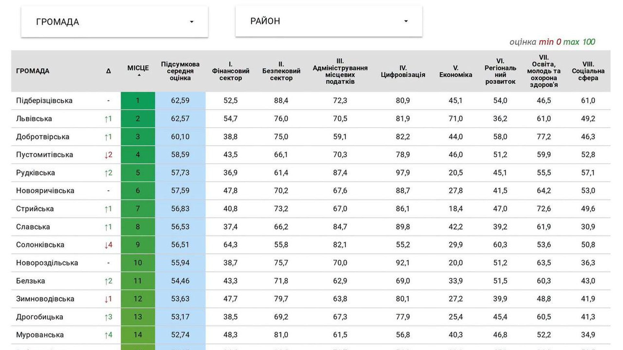623x350 pixels.
Task: Click Львівська total score 62,57 cell
Action: pyautogui.click(x=180, y=119)
